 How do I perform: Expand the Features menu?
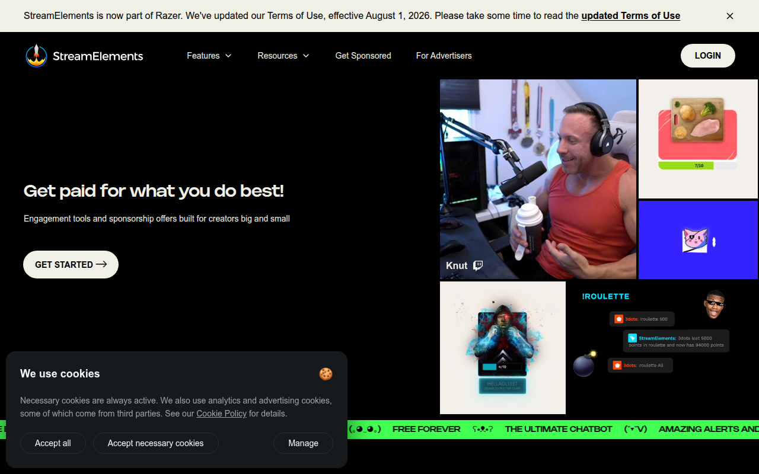click(209, 56)
